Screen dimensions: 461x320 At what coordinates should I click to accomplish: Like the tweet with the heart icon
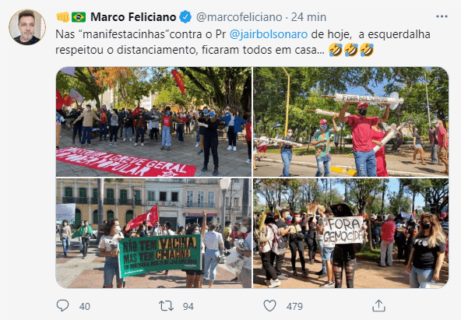[x=269, y=306]
